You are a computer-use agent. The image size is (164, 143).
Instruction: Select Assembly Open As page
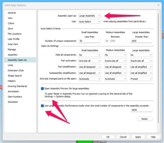click(20, 60)
